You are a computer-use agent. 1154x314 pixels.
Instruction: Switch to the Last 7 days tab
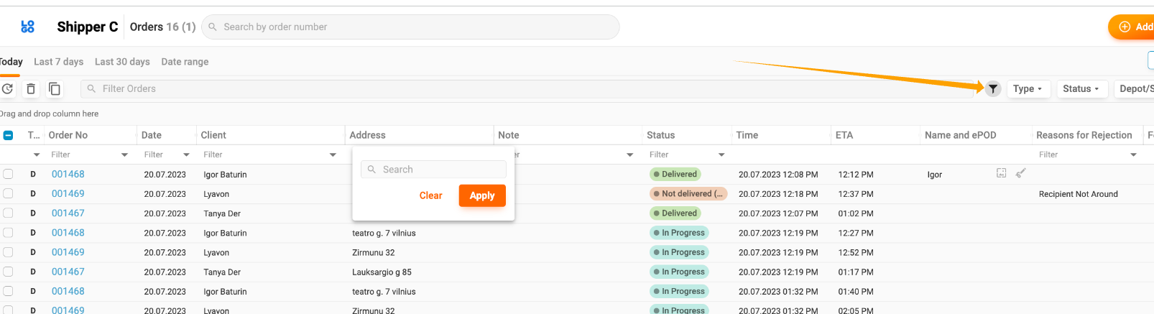click(58, 62)
